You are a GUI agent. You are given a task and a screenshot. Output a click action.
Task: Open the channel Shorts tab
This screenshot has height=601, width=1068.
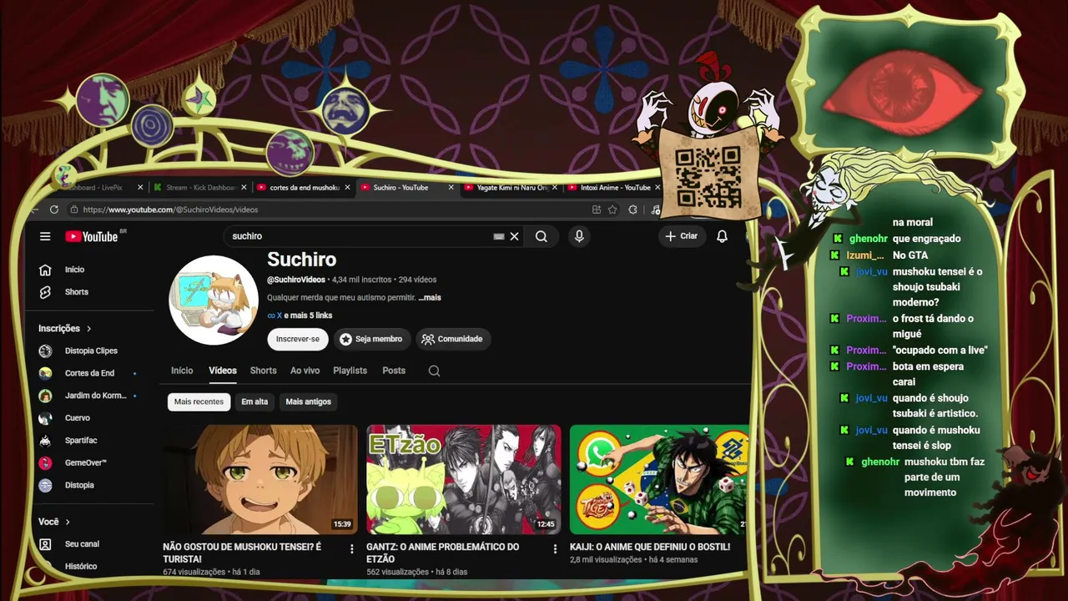(x=263, y=371)
